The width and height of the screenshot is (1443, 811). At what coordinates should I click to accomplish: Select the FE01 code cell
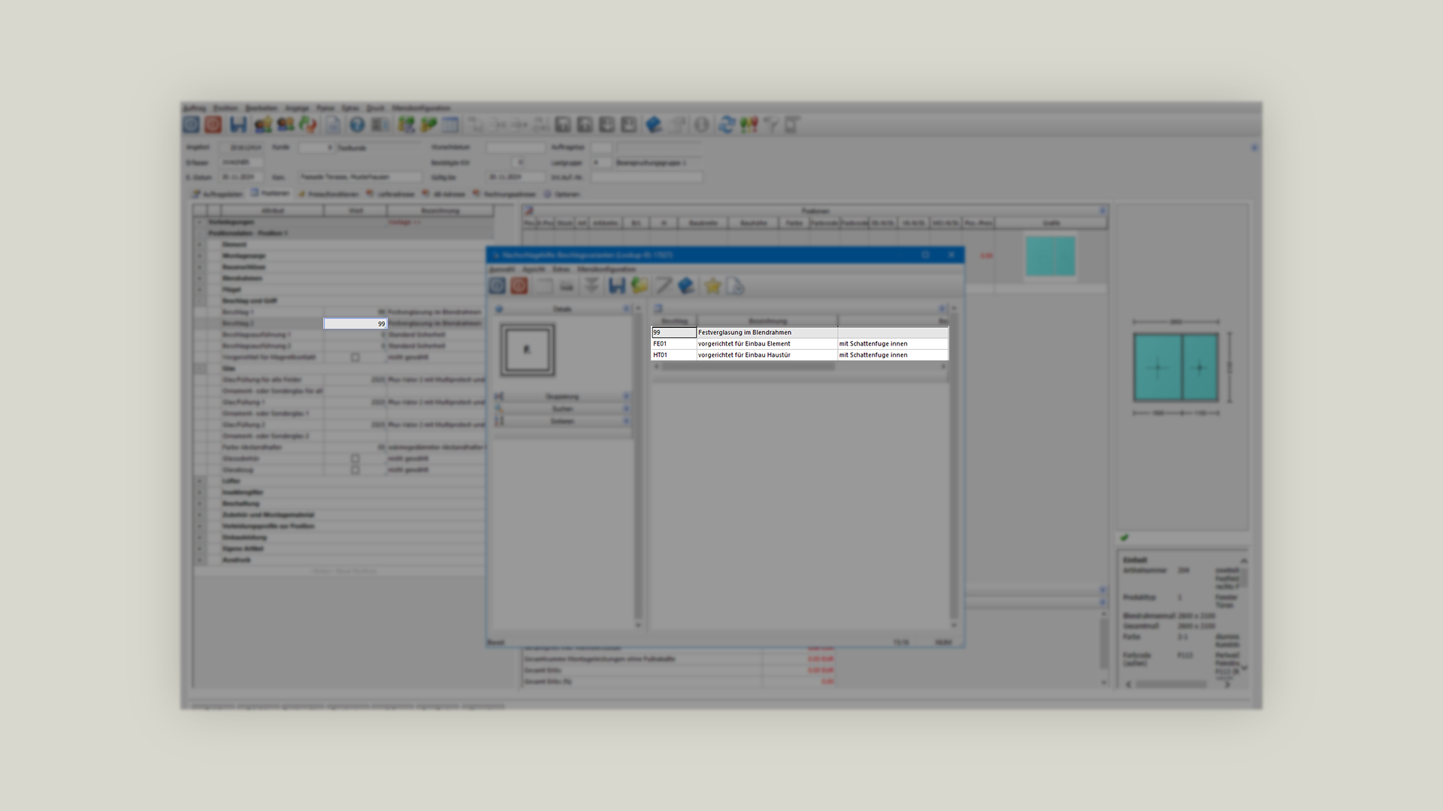click(673, 343)
